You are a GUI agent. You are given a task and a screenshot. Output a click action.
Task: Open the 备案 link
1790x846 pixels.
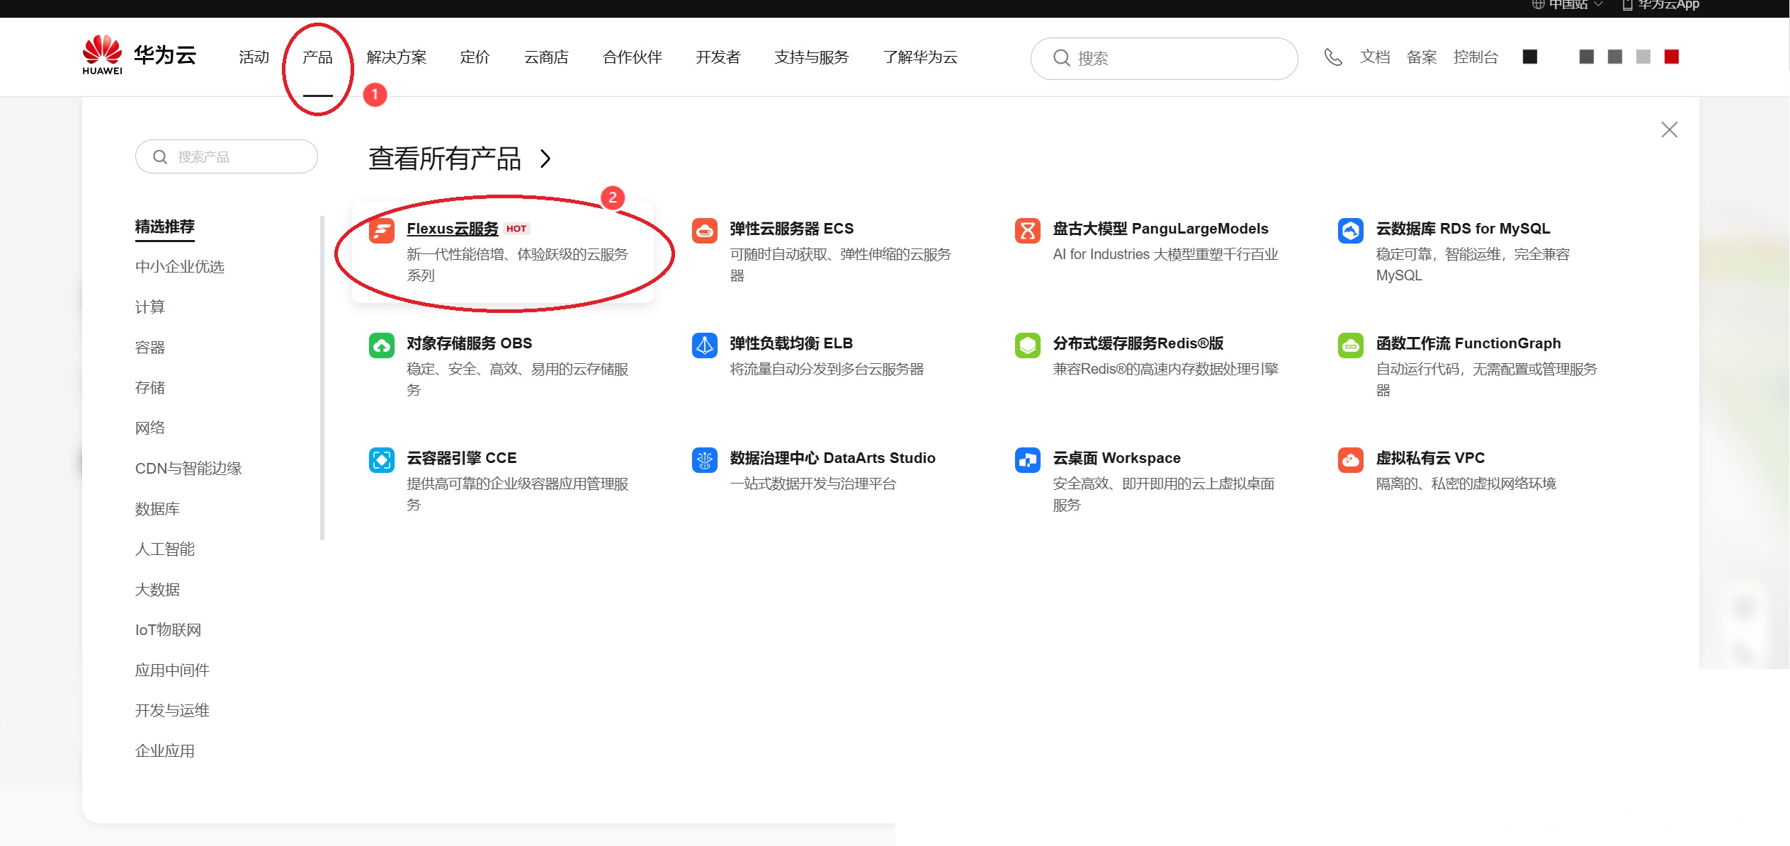(x=1422, y=57)
